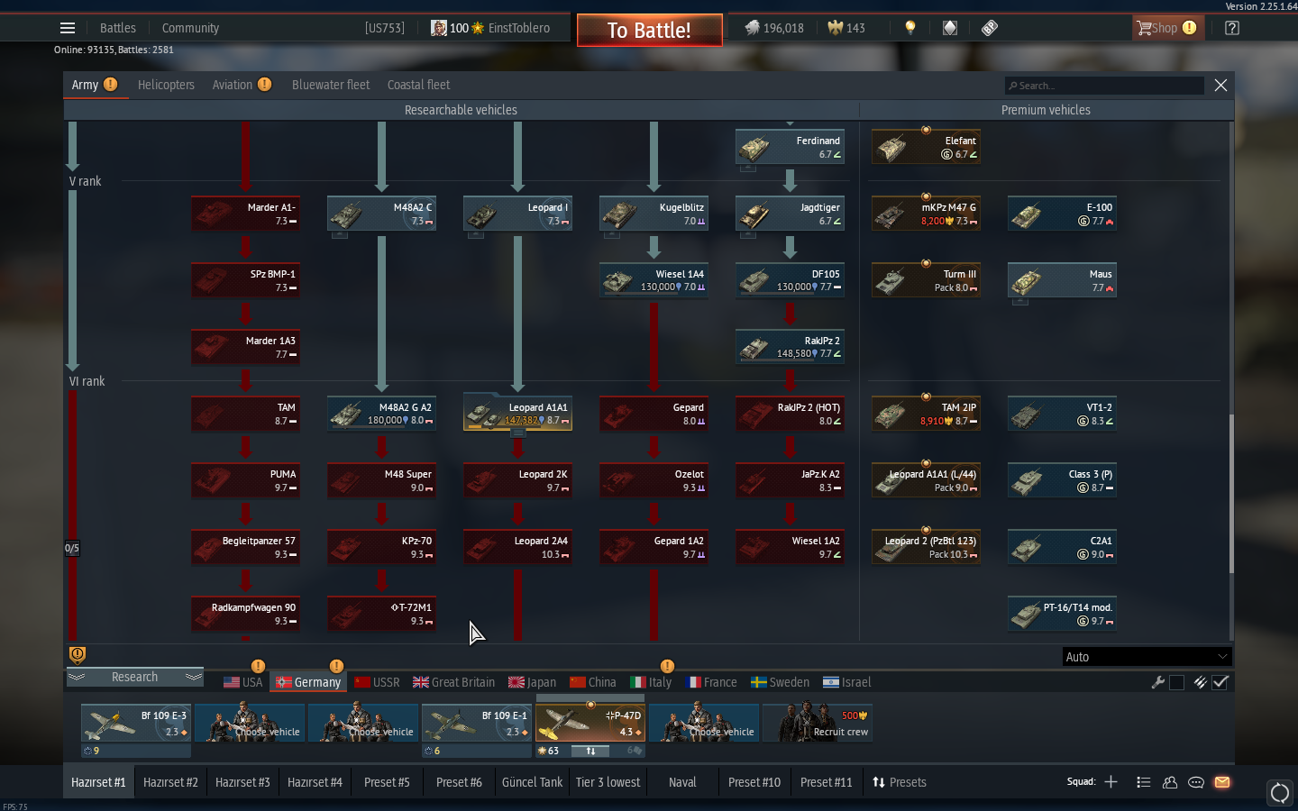The height and width of the screenshot is (811, 1298).
Task: Select the Güncel Tank preset
Action: click(x=532, y=782)
